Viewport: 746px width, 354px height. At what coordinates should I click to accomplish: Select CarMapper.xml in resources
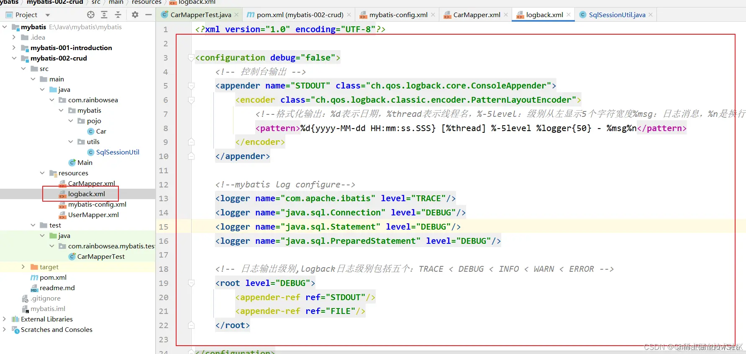click(x=92, y=183)
